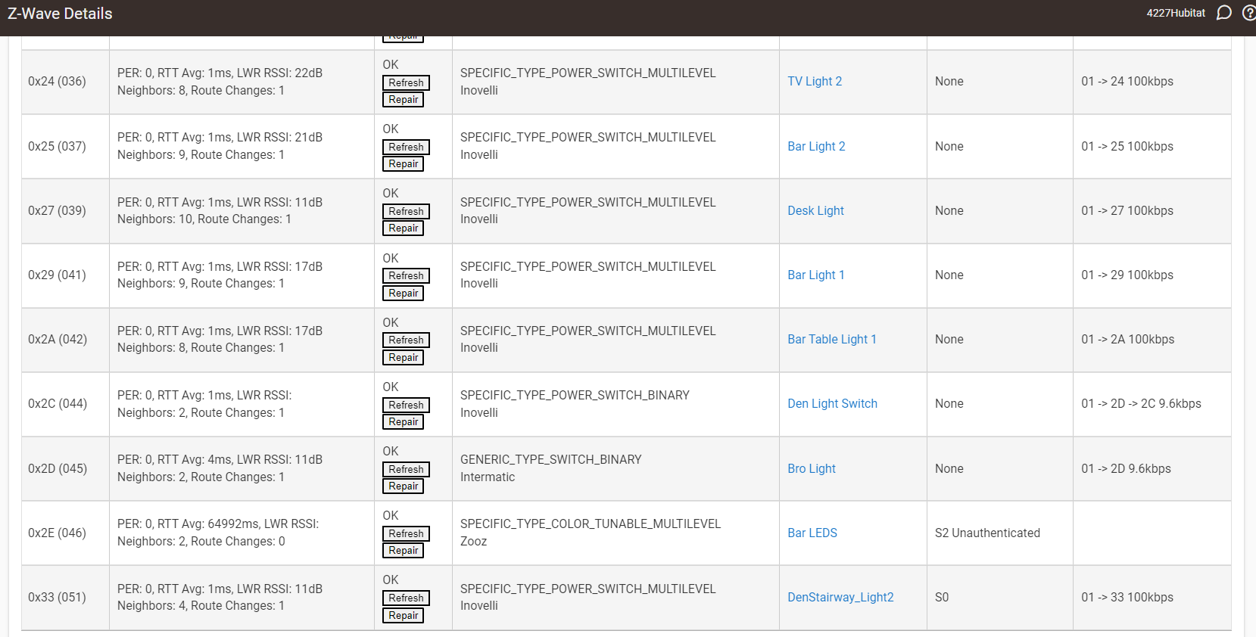Screen dimensions: 1256x637
Task: Click Repair for TV Light 2
Action: (x=403, y=99)
